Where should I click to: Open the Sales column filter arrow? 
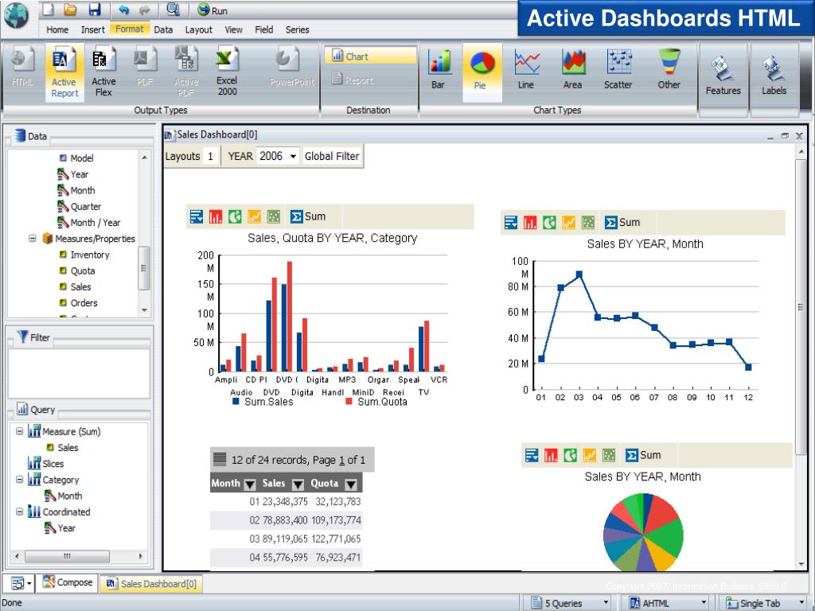(298, 484)
